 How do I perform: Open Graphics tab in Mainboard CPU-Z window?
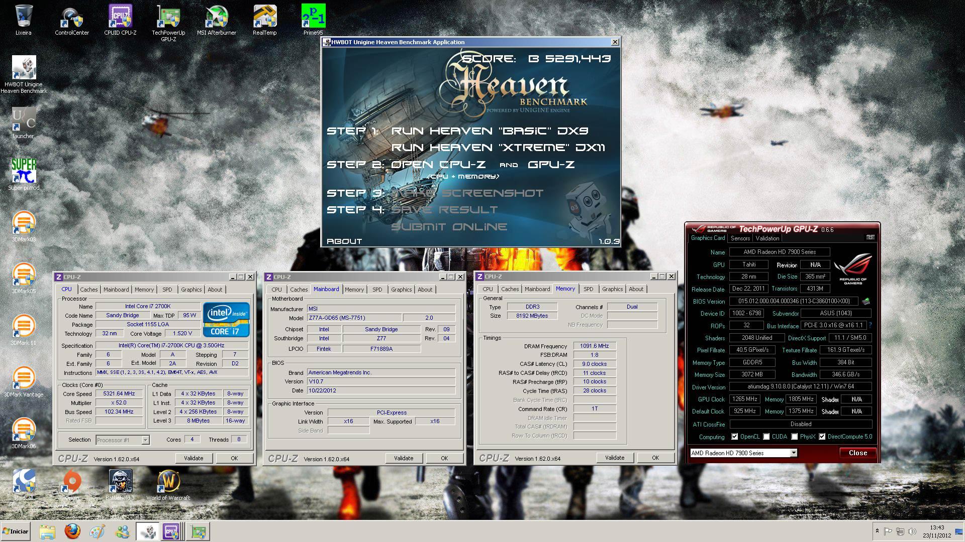[x=402, y=290]
